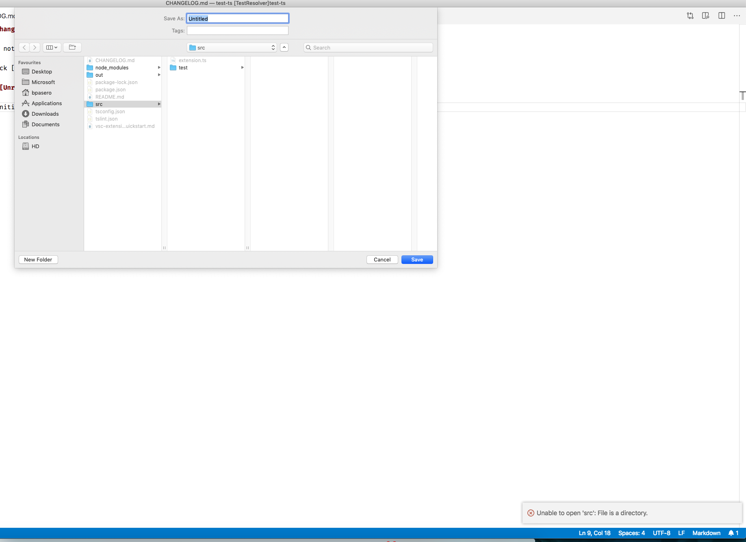746x542 pixels.
Task: Click the UTF-8 encoding indicator
Action: coord(661,533)
